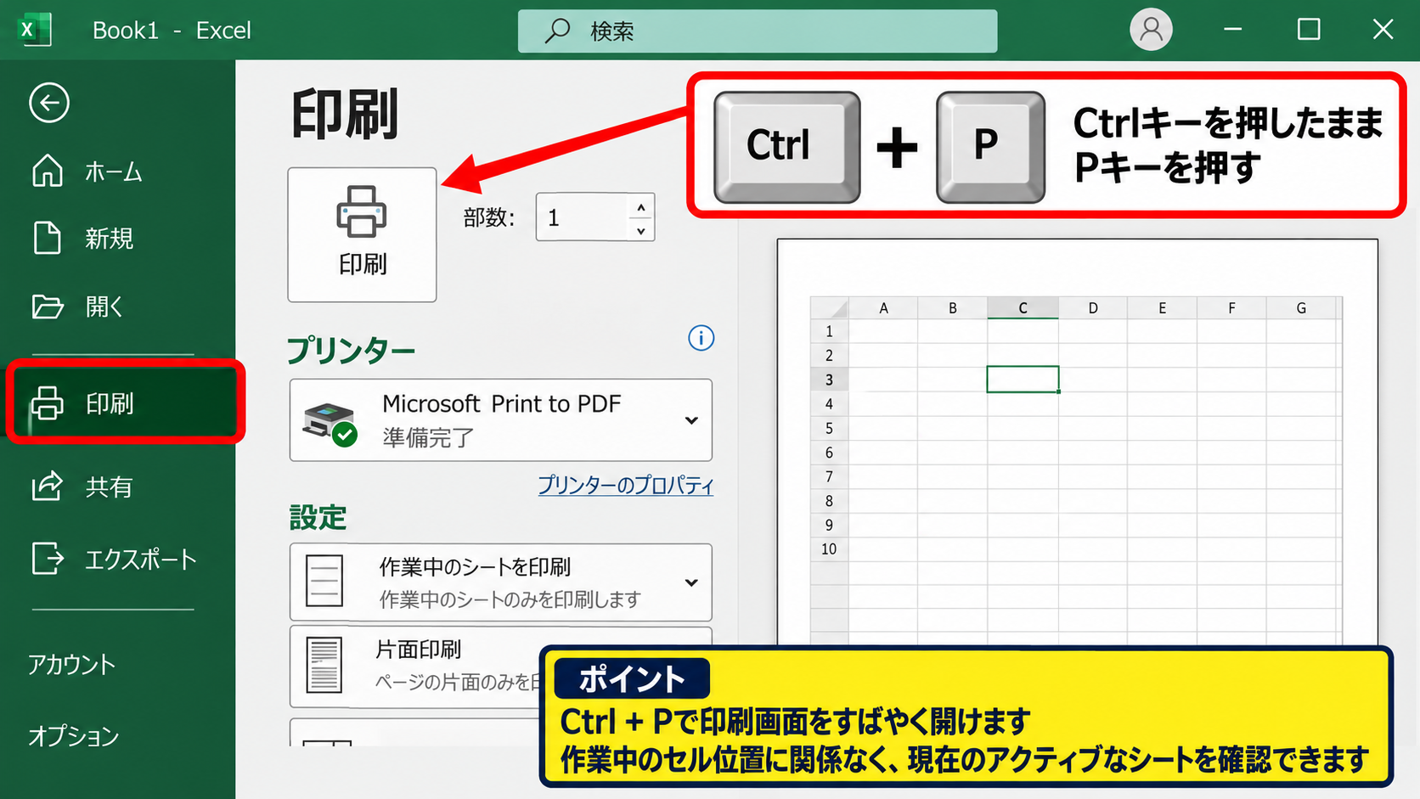Click the 設定 section heading
The image size is (1420, 799).
[318, 517]
